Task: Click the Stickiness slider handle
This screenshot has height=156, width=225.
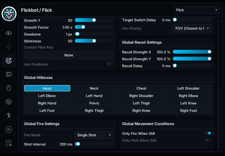Action: pos(94,41)
